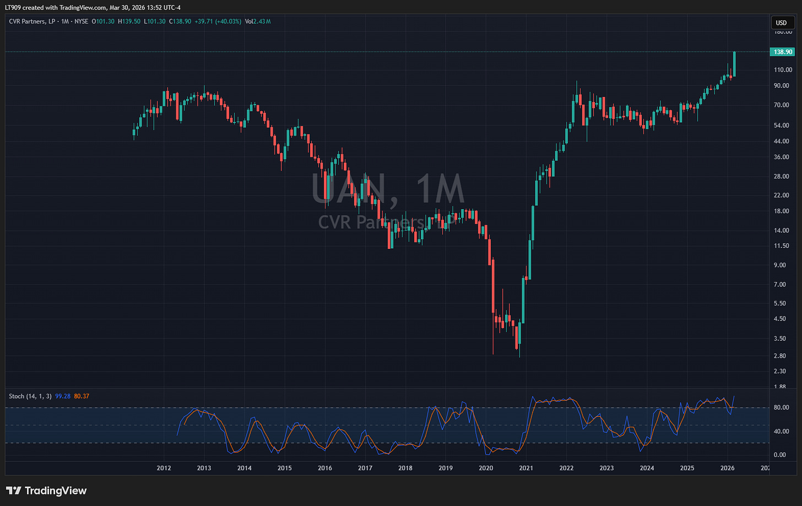Screen dimensions: 802x506
Task: Click the closing price C138.90
Action: click(x=180, y=21)
